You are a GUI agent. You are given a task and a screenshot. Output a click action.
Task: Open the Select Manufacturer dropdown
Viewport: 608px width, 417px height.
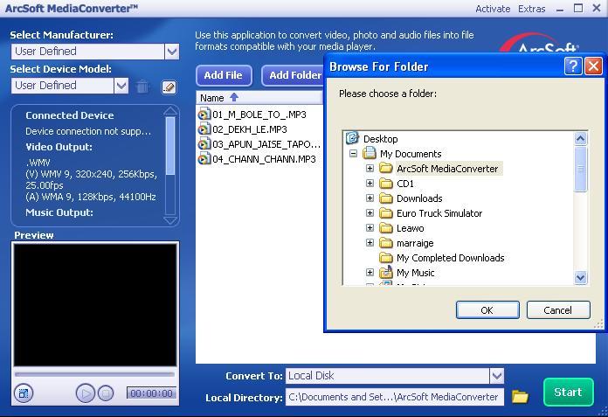click(x=172, y=52)
